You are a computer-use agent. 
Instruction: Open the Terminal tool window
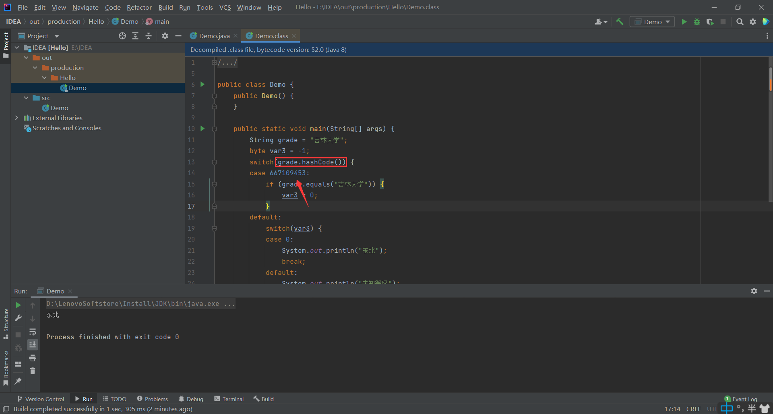(229, 399)
